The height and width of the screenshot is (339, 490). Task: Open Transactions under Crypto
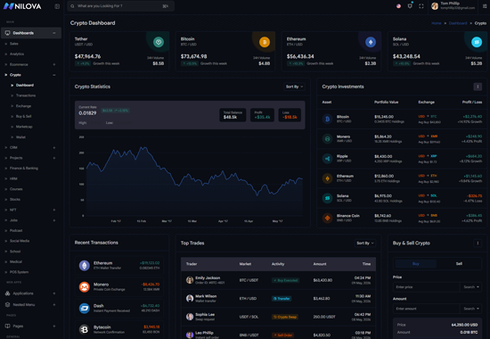tap(26, 95)
